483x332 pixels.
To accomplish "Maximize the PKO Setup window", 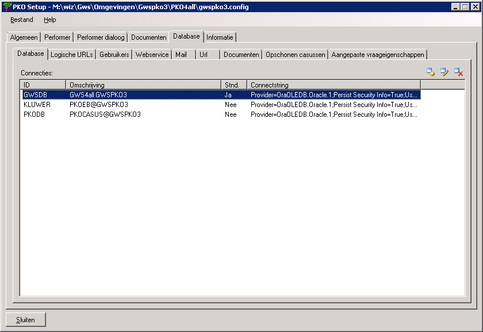I will point(465,6).
